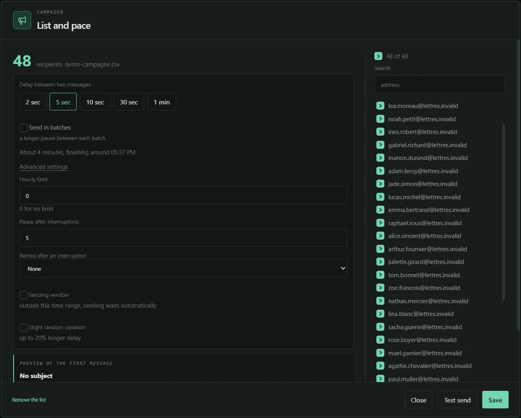Viewport: 521px width, 418px height.
Task: Enable the Sending window checkbox
Action: point(24,295)
